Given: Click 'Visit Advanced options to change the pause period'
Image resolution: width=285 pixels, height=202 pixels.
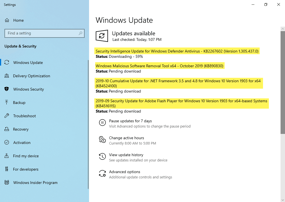Looking at the screenshot, I should 150,126.
